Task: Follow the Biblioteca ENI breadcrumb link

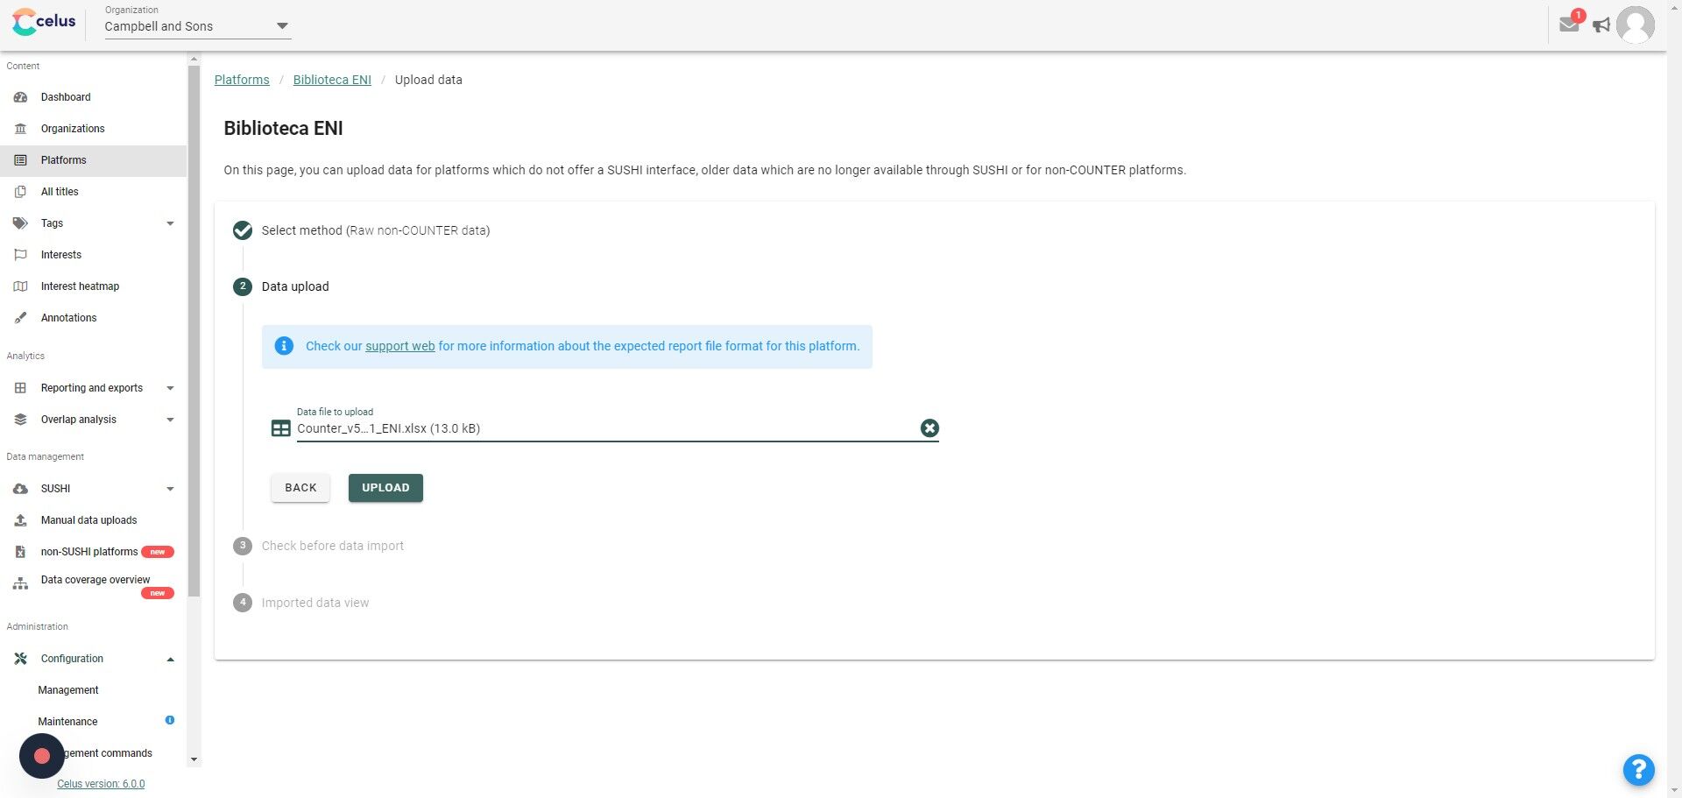Action: click(x=332, y=80)
